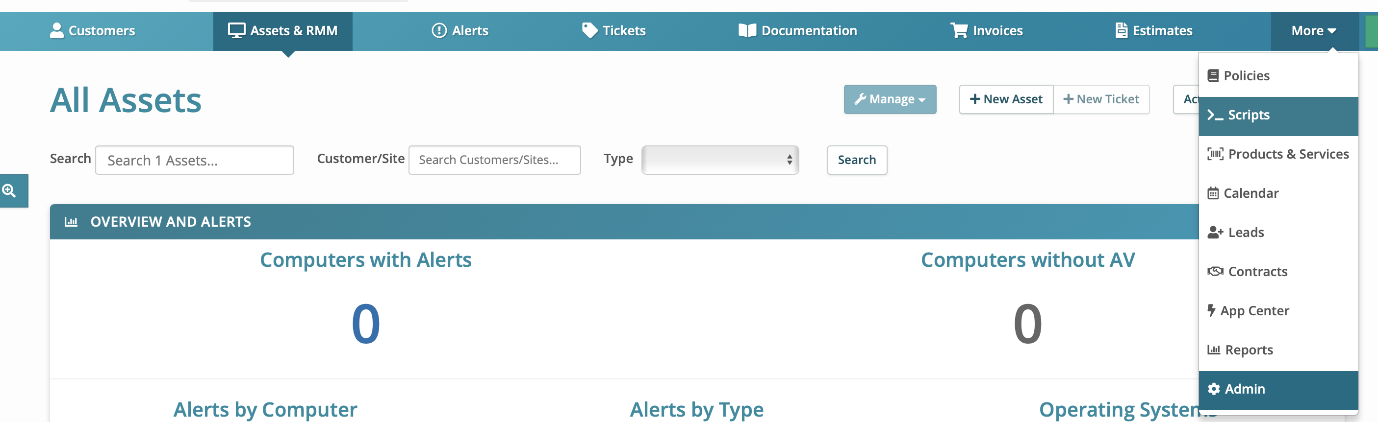Click the Documentation book icon

coord(747,30)
